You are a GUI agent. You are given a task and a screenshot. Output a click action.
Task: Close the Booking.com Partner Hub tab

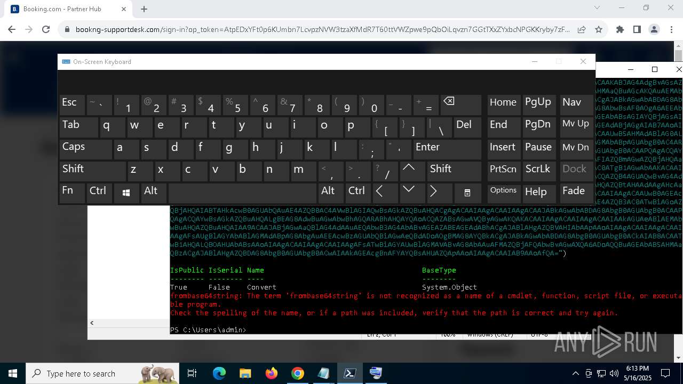click(124, 9)
